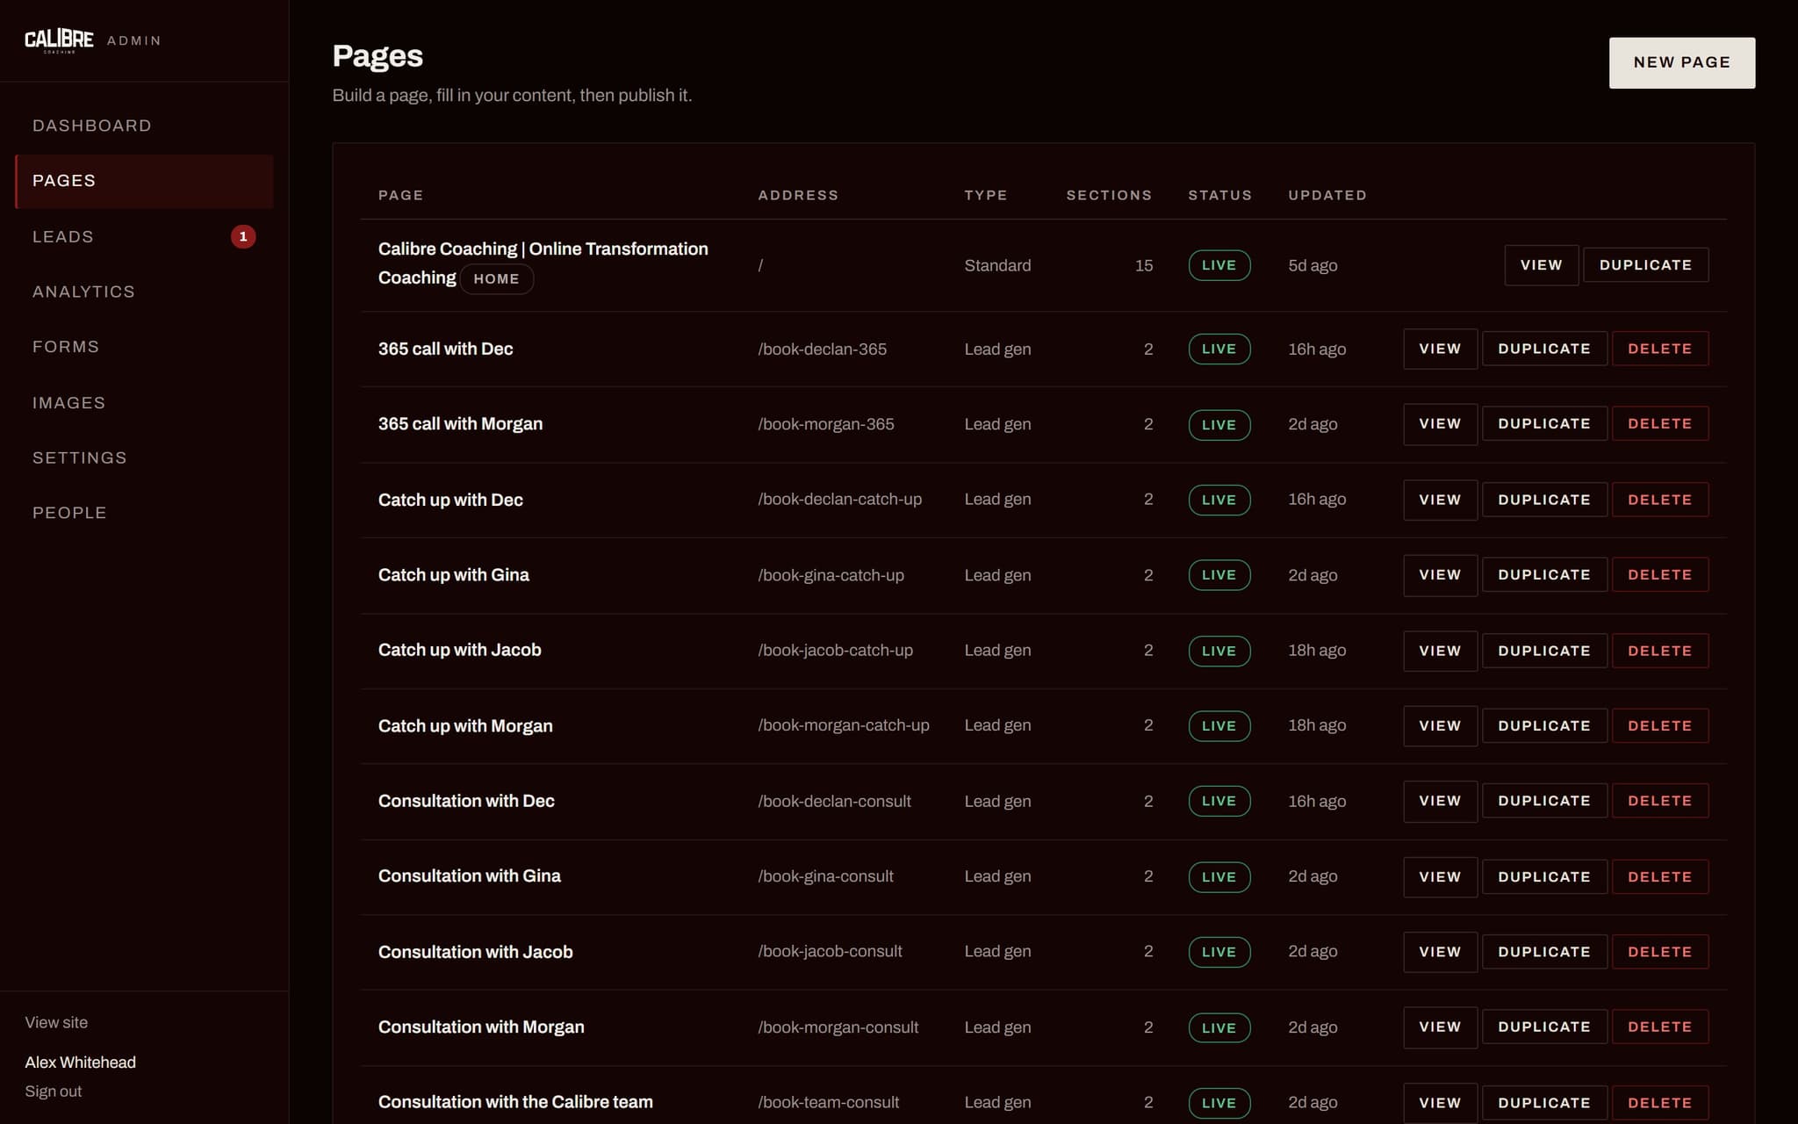Duplicate Catch up with Gina
The width and height of the screenshot is (1798, 1124).
click(1544, 574)
